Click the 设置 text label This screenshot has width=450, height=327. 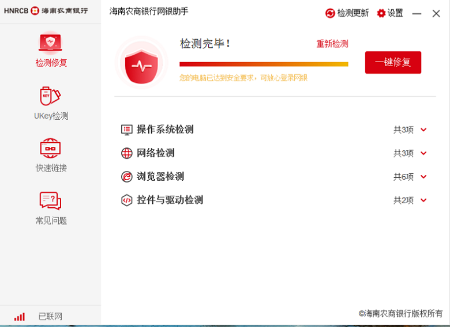point(395,13)
